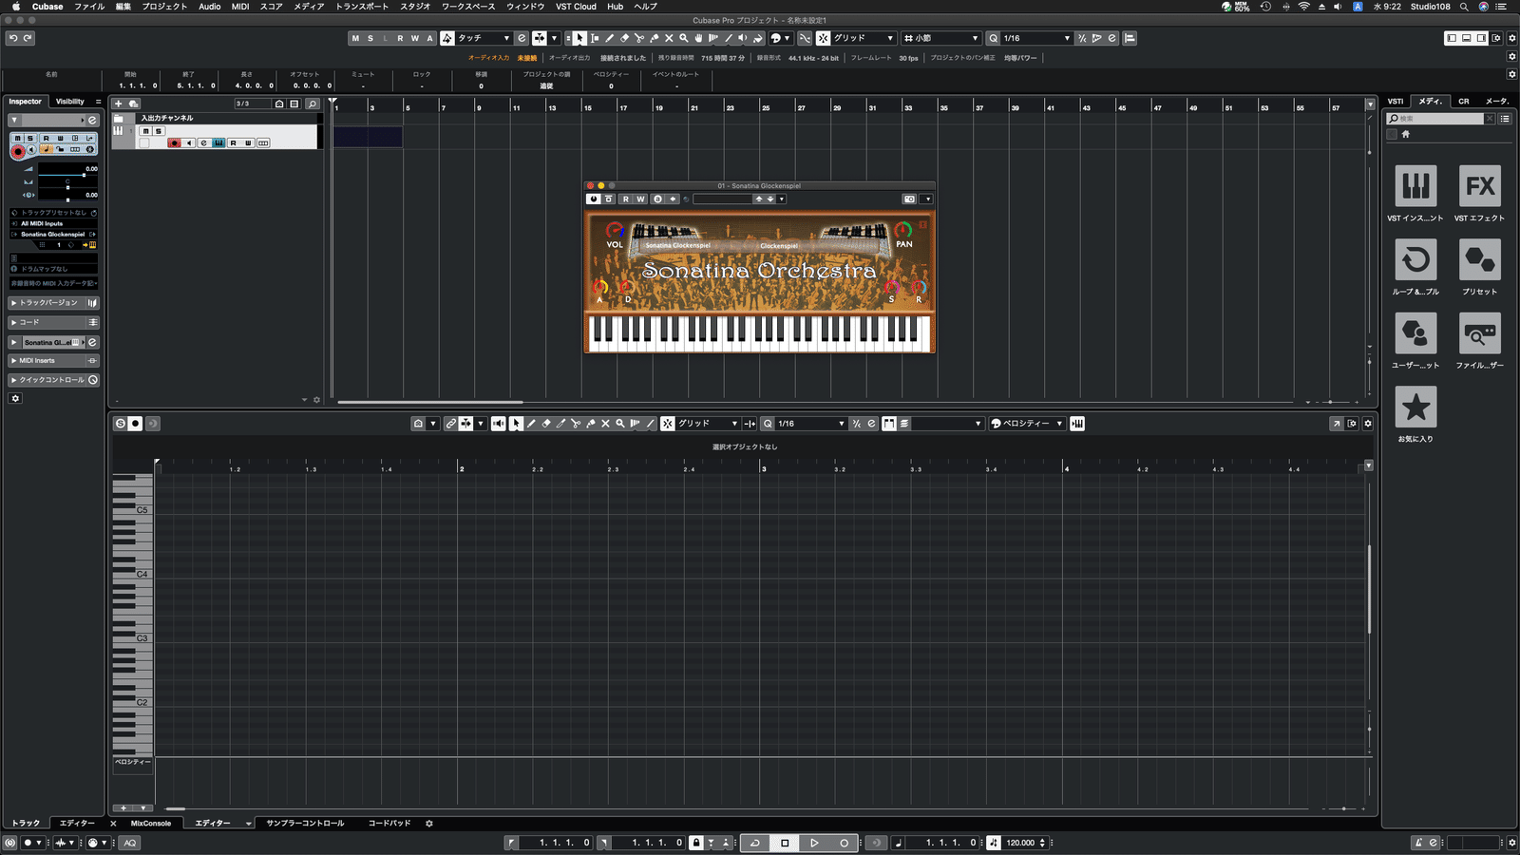1520x855 pixels.
Task: Toggle Write automation W on the track row
Action: click(248, 142)
